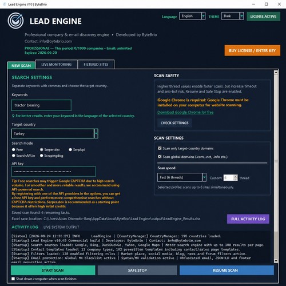Toggle Scan global domains checkbox
This screenshot has height=286, width=286.
pyautogui.click(x=160, y=157)
